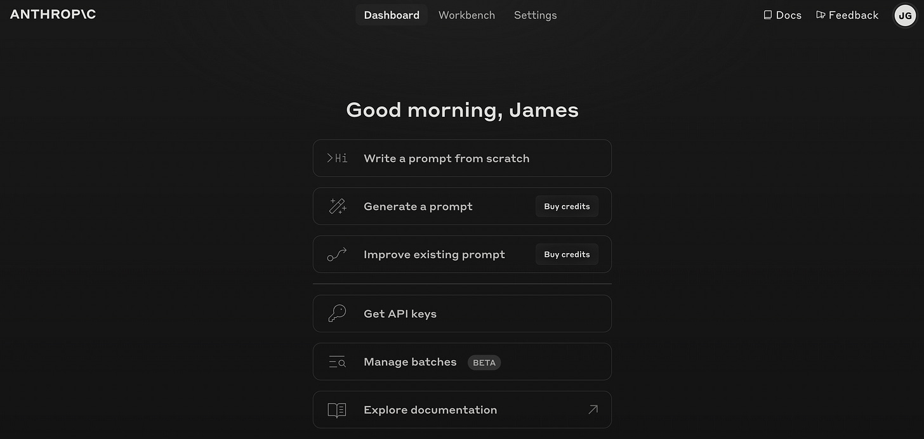Open Explore documentation

tap(462, 410)
